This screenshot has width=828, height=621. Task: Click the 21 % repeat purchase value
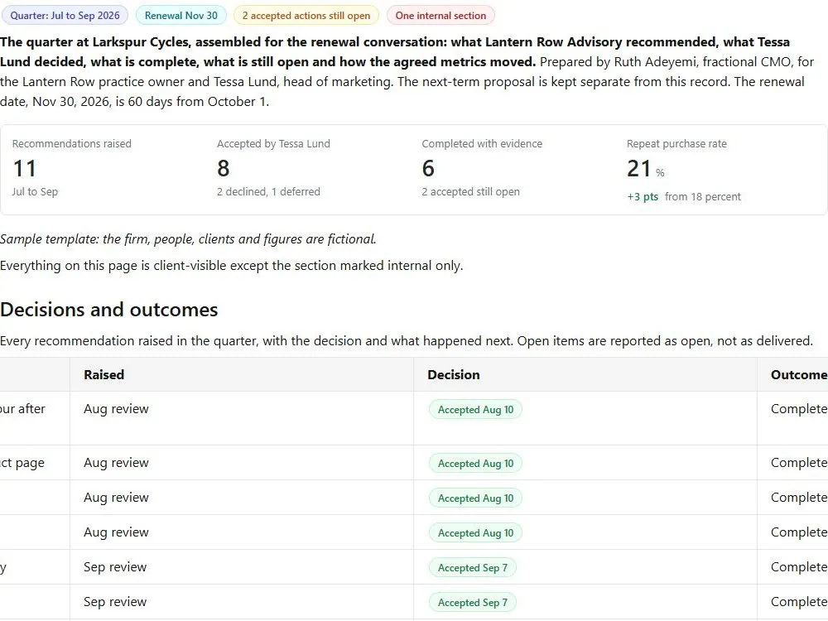pyautogui.click(x=645, y=168)
